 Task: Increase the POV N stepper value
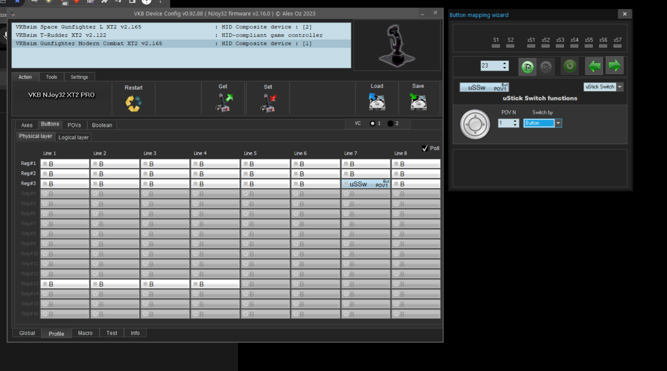(x=515, y=121)
